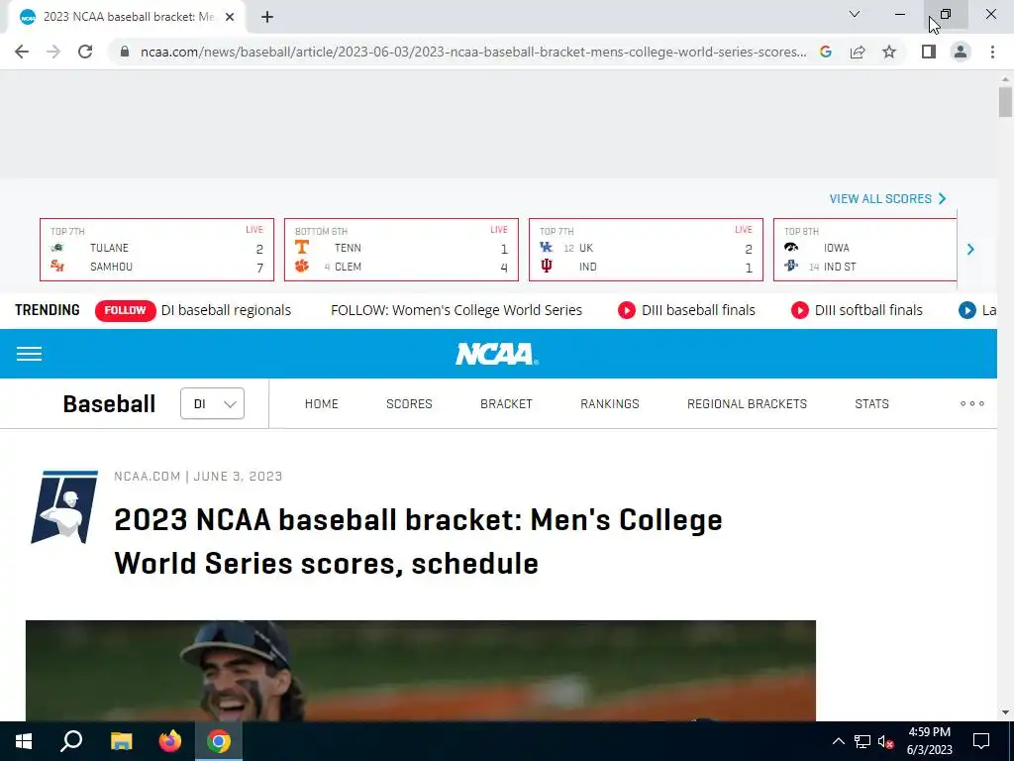Click the scrollbar down arrow
The image size is (1014, 761).
1005,712
